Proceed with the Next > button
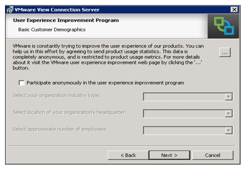This screenshot has height=170, width=246. point(170,155)
